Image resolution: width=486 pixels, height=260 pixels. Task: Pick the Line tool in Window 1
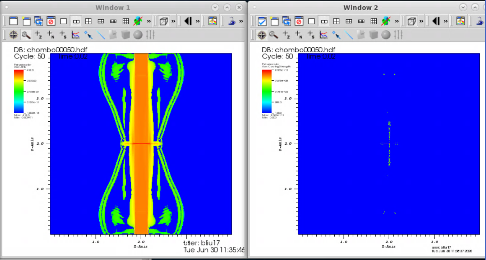[x=101, y=35]
